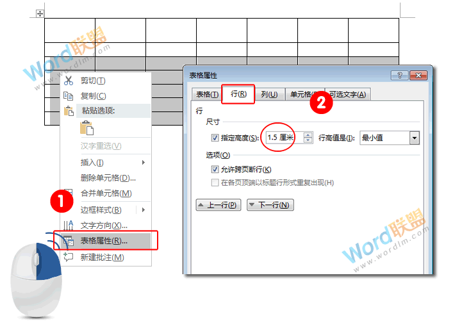Click the 边框样式(B) menu entry label
The image size is (455, 328).
(101, 210)
